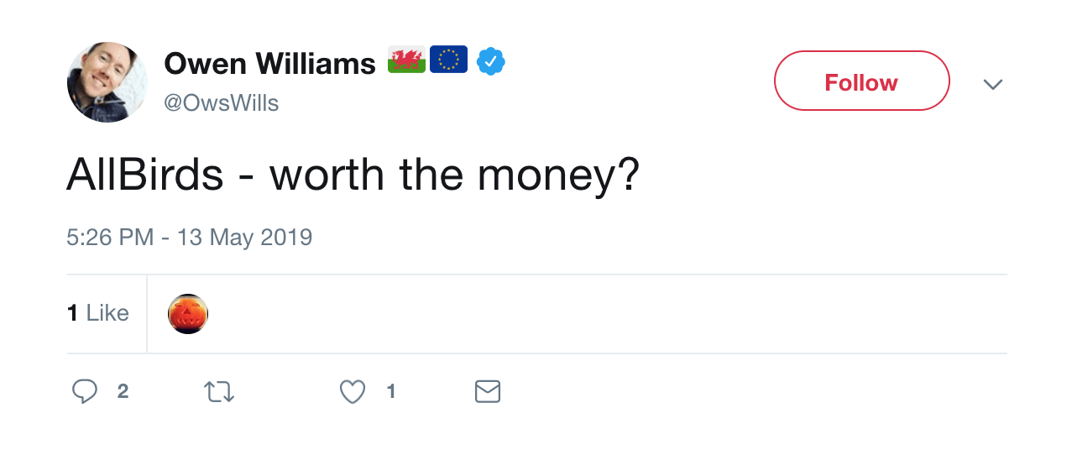
Task: Open the pumpkin avatar of the liker
Action: [188, 314]
